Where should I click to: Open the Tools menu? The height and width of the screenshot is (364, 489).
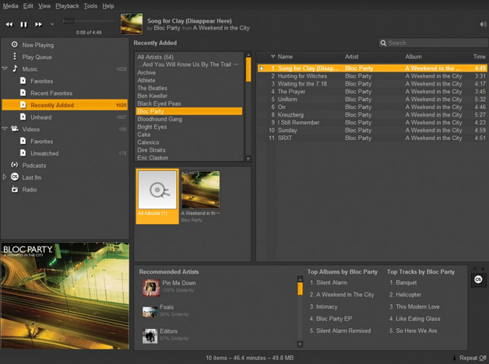(90, 5)
